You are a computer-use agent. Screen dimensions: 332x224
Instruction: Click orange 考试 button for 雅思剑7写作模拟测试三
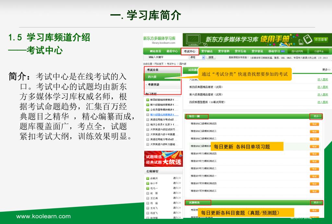314,191
